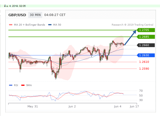
Task: Click the 1.2610 red support value
Action: click(x=144, y=62)
